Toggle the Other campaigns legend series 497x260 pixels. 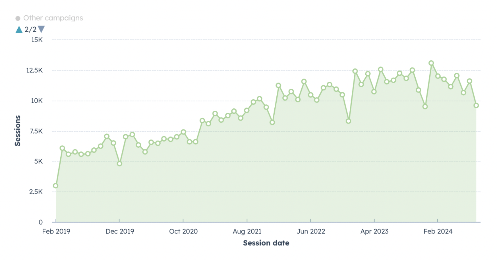pos(53,18)
